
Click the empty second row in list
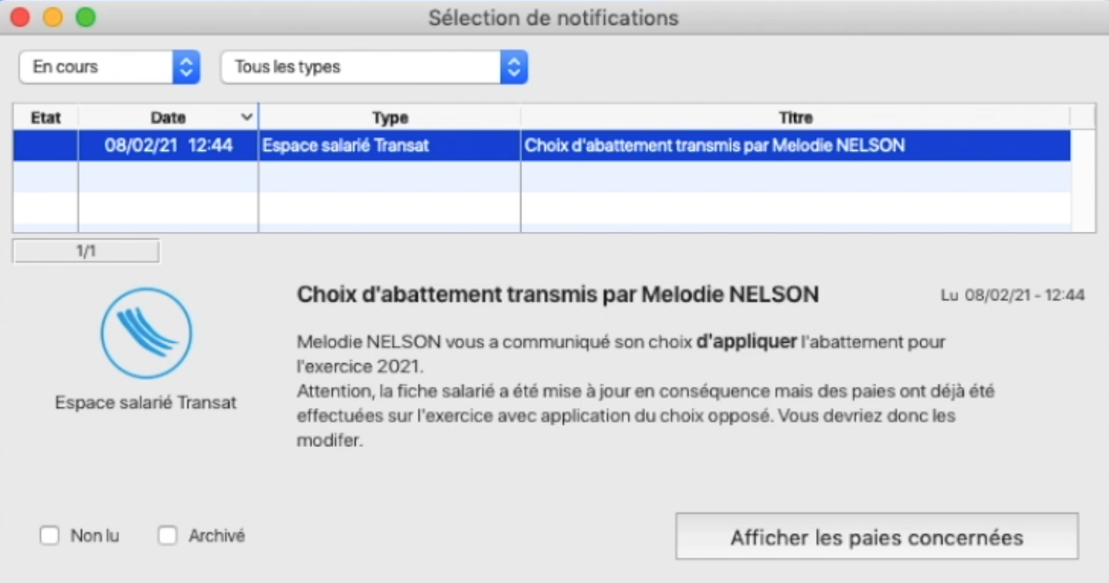point(542,176)
